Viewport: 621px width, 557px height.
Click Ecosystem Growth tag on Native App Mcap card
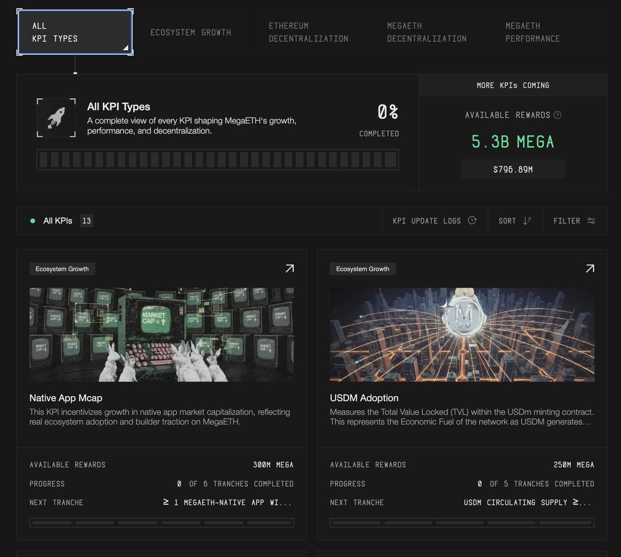click(x=62, y=269)
